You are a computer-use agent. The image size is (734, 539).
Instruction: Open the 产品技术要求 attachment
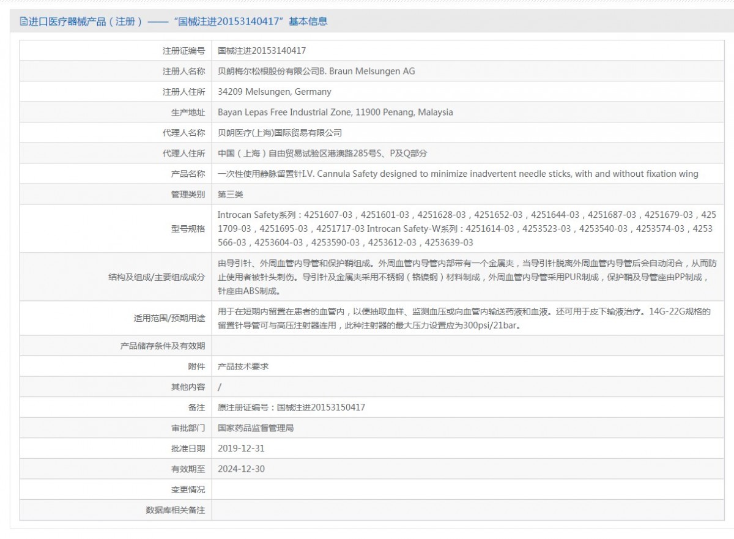click(x=243, y=366)
